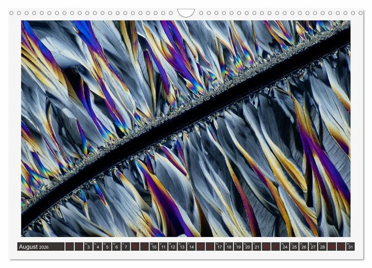Click the red weekend cell right after 14
This screenshot has height=268, width=372.
pyautogui.click(x=200, y=247)
